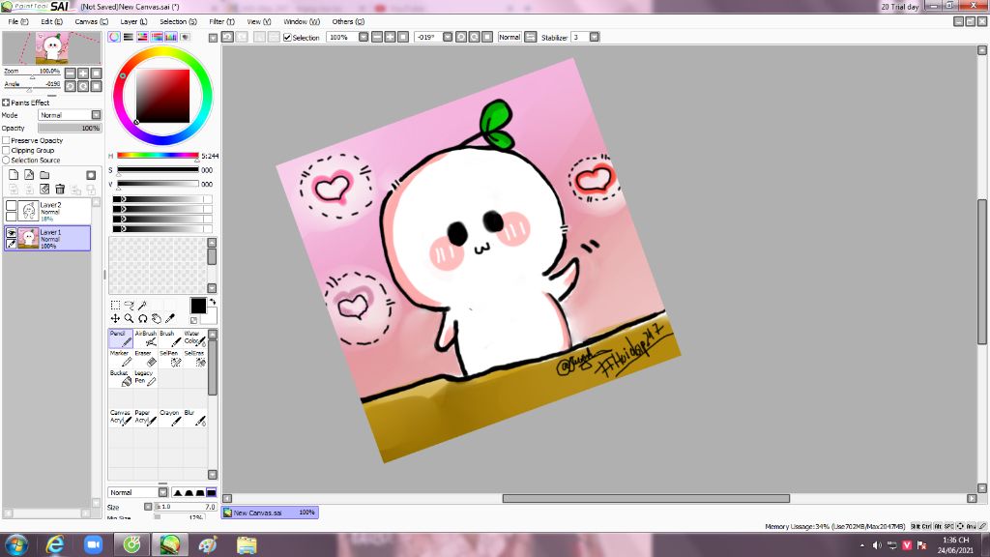Activate the eyedropper color picker tool
Viewport: 990px width, 557px height.
(x=170, y=318)
